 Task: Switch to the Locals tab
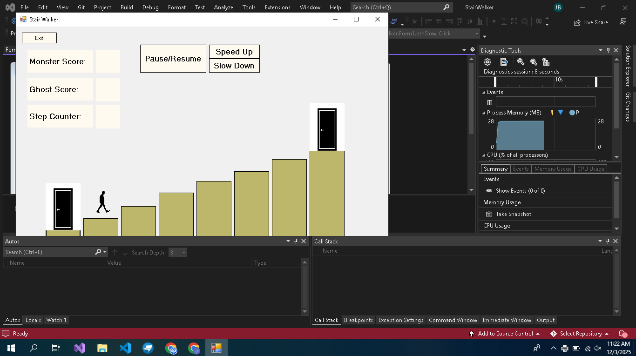coord(33,320)
